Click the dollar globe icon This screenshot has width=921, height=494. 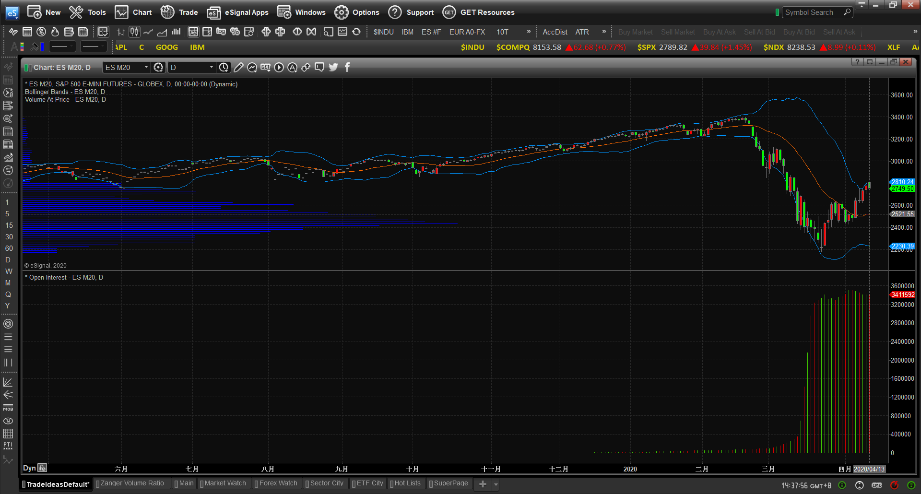click(x=41, y=32)
